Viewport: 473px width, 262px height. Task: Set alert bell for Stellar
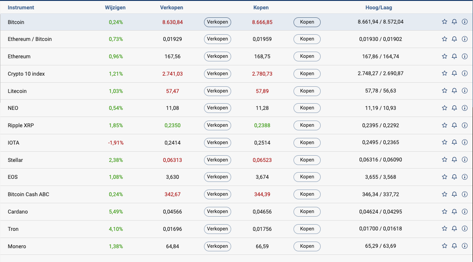(x=454, y=160)
